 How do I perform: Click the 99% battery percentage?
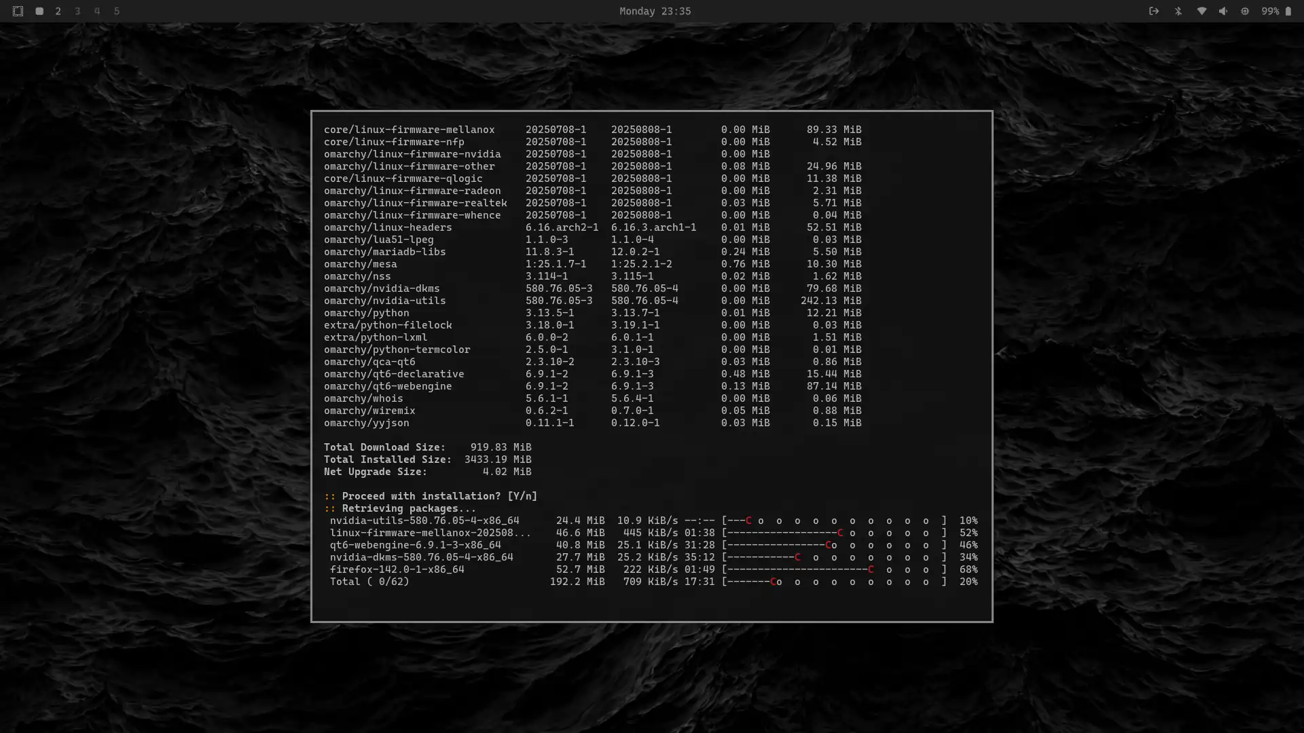tap(1270, 11)
